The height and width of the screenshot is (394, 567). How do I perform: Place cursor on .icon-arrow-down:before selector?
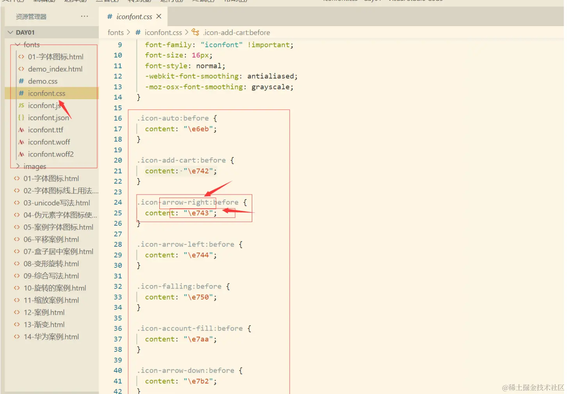(x=185, y=371)
